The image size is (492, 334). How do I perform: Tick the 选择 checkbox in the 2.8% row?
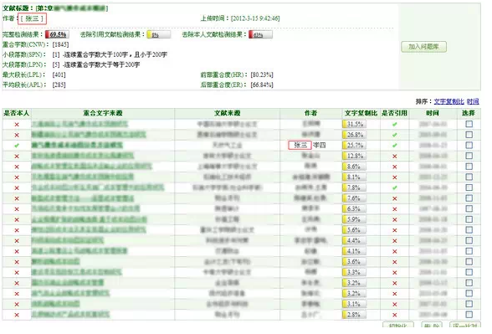pyautogui.click(x=469, y=315)
